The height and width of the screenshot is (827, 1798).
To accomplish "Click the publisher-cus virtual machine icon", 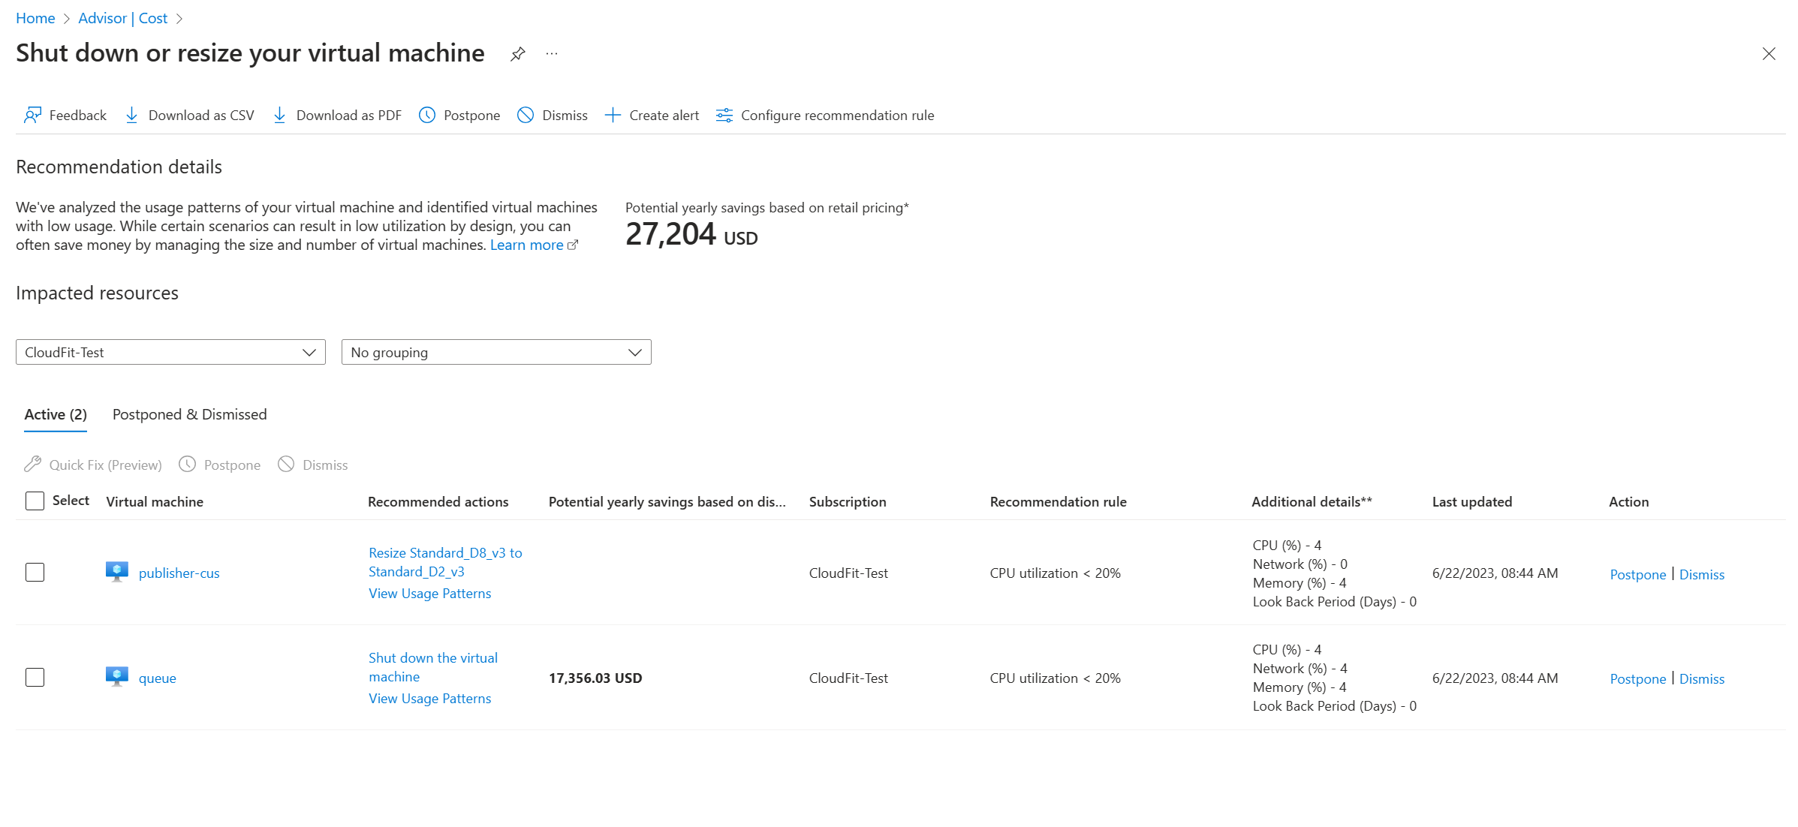I will [116, 572].
